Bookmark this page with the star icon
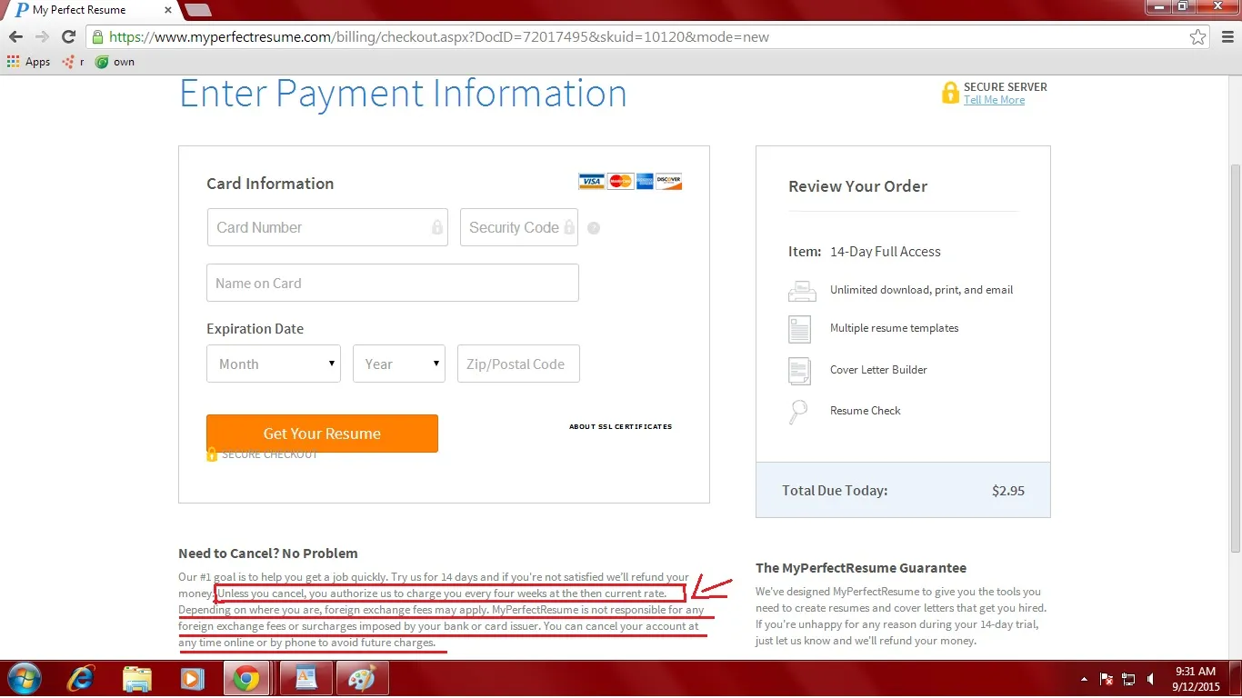 1197,37
